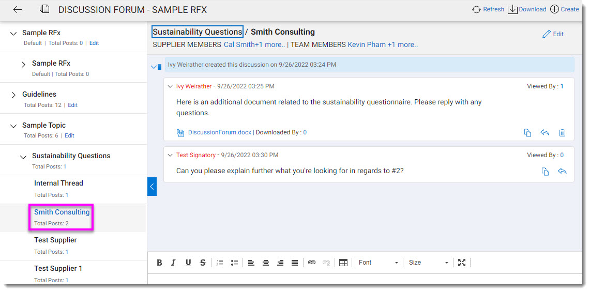Insert a table in editor
Image resolution: width=590 pixels, height=292 pixels.
(343, 263)
